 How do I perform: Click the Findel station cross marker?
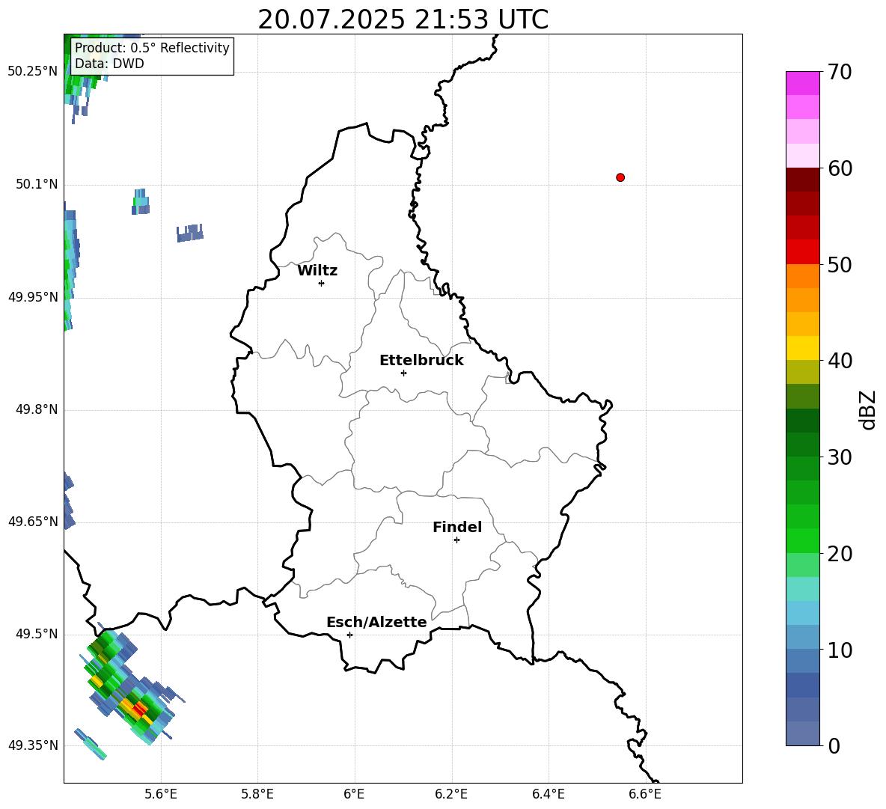(456, 540)
